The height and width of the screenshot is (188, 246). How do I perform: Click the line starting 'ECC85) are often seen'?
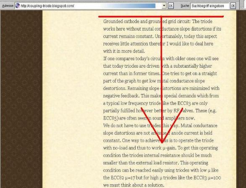[x=149, y=118]
